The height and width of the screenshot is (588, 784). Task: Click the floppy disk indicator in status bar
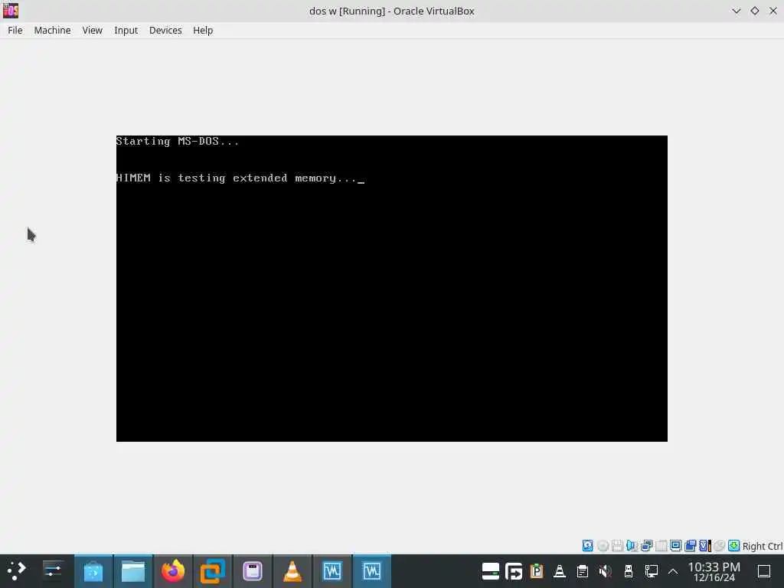[617, 545]
